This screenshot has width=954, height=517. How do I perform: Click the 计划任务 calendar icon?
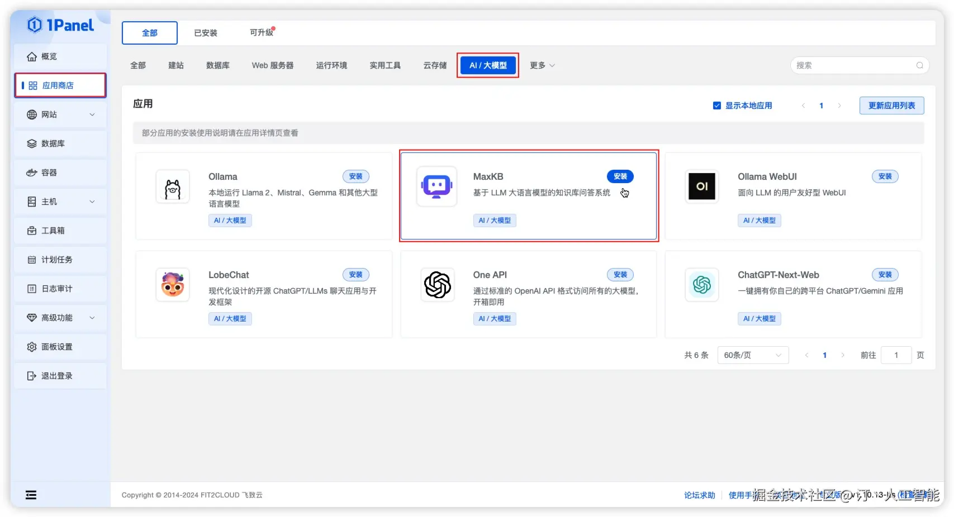(x=32, y=260)
